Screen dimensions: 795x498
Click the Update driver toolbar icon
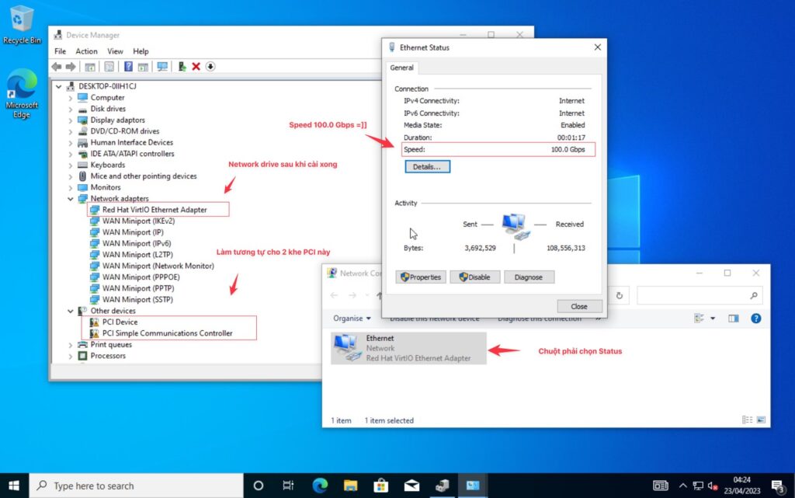(x=182, y=67)
